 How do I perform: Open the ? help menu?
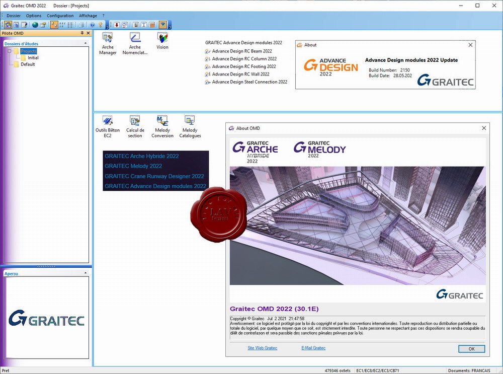click(x=103, y=16)
